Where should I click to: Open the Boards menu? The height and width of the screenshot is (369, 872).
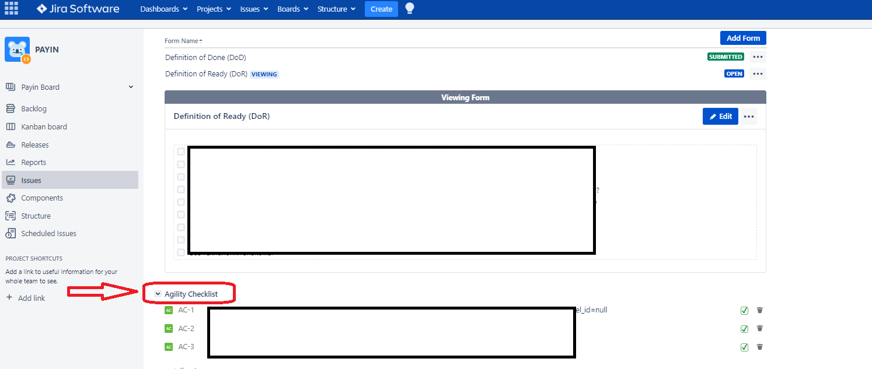293,9
